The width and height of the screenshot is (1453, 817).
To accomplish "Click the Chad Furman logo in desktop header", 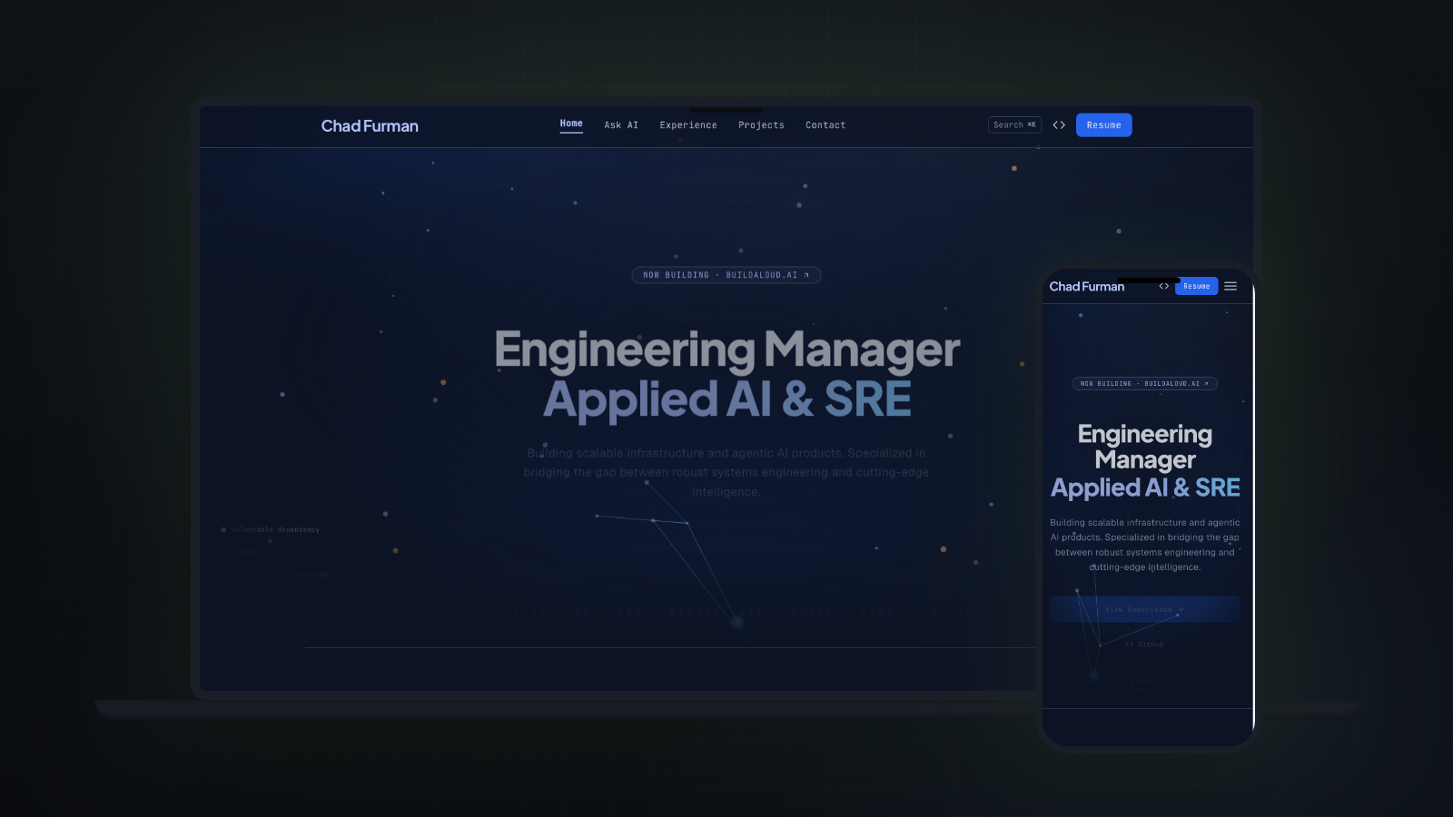I will (x=370, y=126).
